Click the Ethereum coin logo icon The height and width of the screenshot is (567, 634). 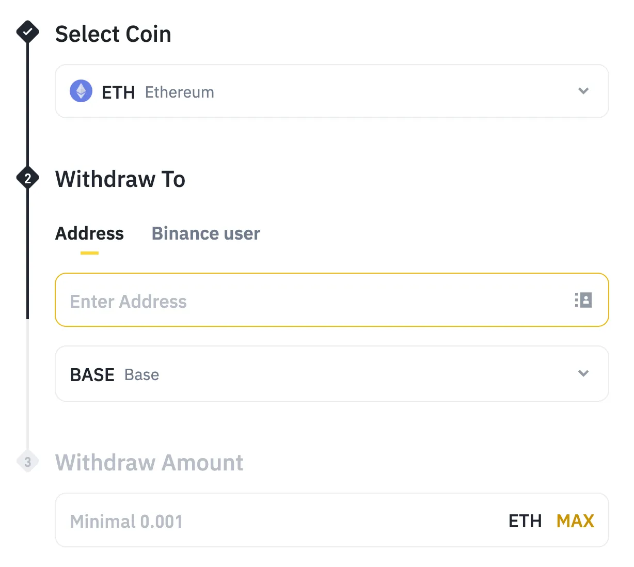[x=81, y=91]
